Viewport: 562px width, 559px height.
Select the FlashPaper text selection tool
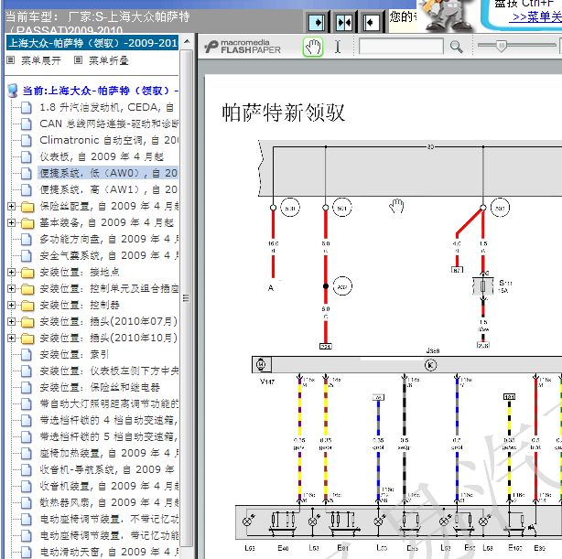pos(338,47)
